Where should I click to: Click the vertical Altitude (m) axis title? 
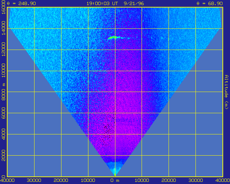226,92
